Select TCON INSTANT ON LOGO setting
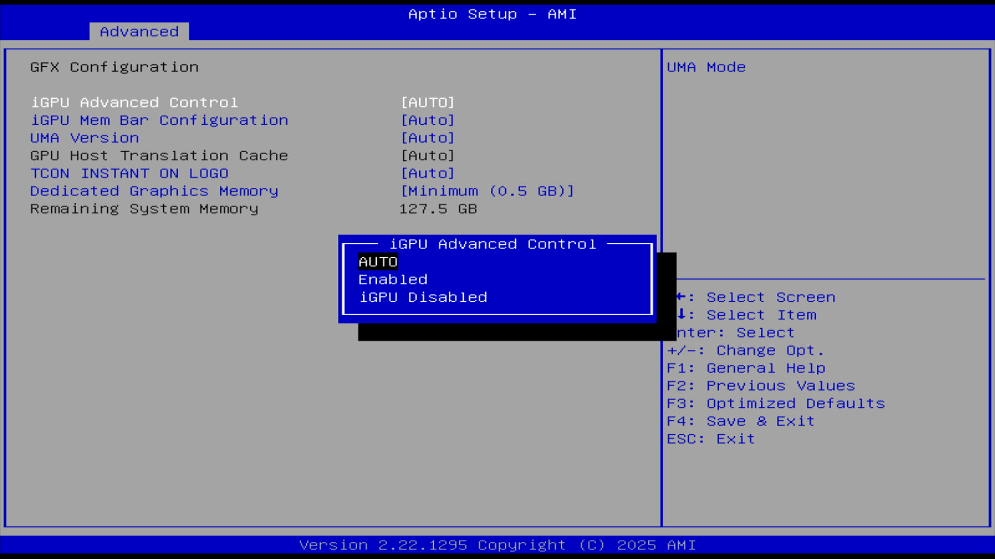Screen dimensions: 995x559 [129, 173]
